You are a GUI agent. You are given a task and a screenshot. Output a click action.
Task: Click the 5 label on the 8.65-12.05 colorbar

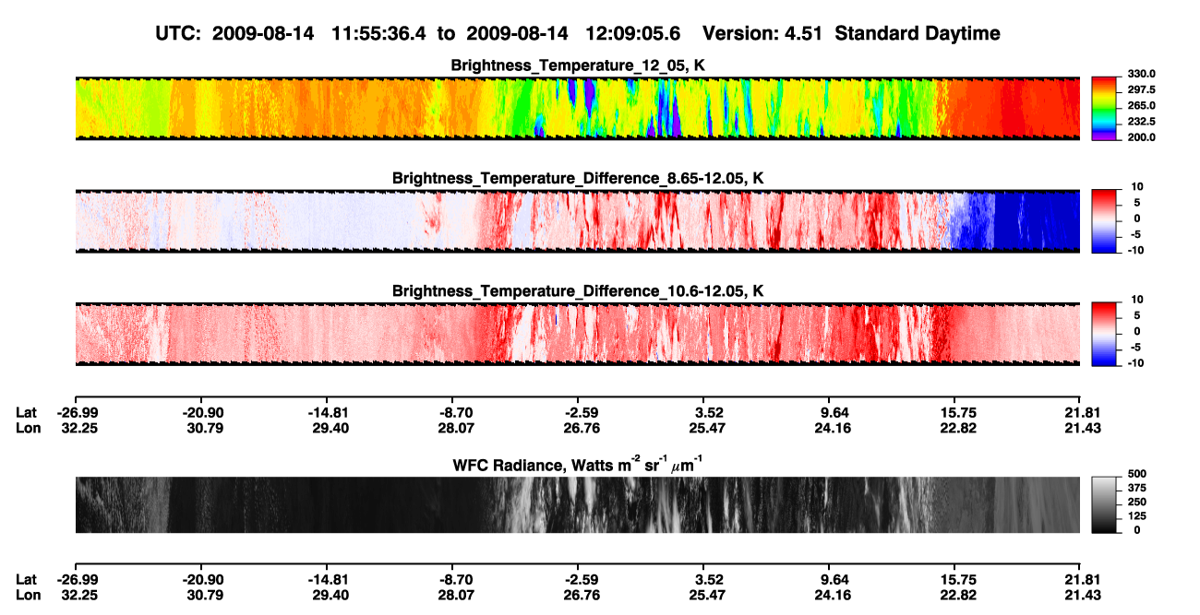point(1137,202)
